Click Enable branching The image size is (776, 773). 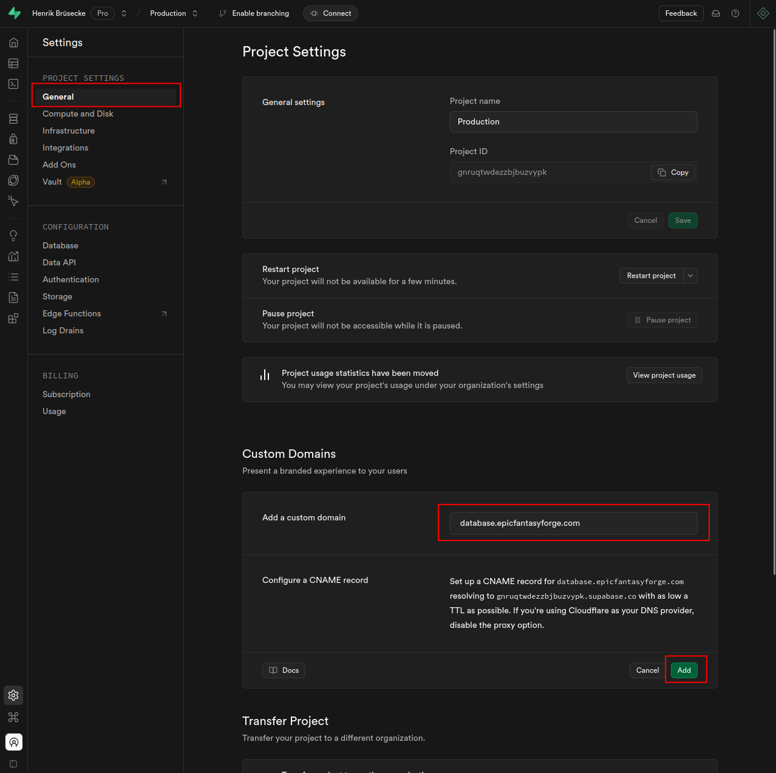254,13
